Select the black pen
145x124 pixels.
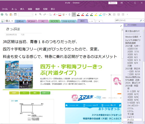(78, 14)
